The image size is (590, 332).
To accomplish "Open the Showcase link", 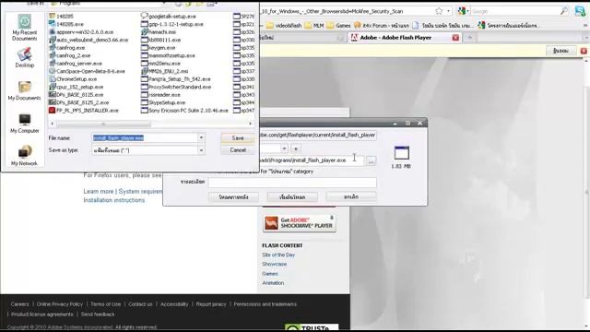I will pyautogui.click(x=275, y=265).
